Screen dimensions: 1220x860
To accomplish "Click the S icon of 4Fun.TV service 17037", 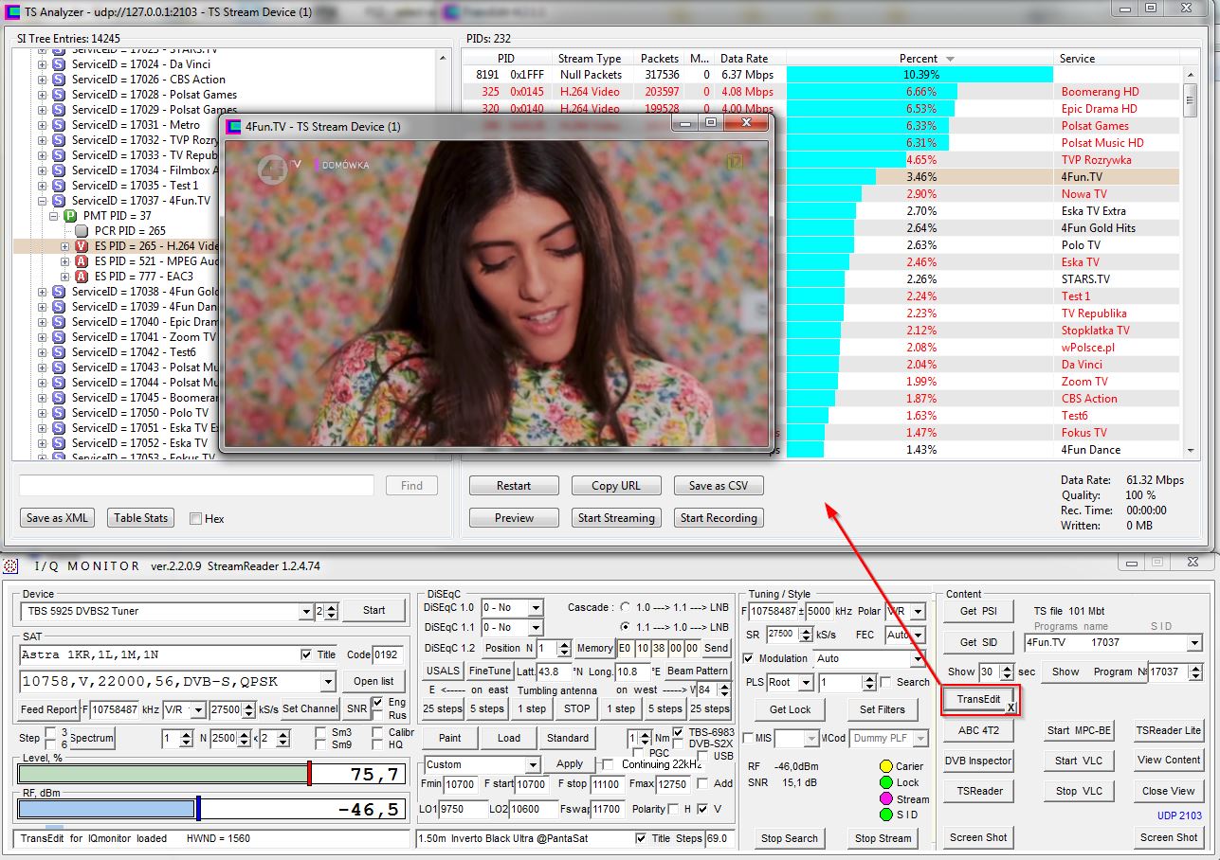I will click(x=59, y=201).
